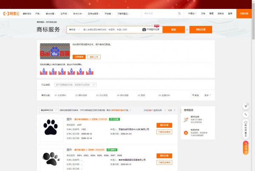Click the green status badge on registration 44522335
The image size is (255, 171).
(x=112, y=150)
